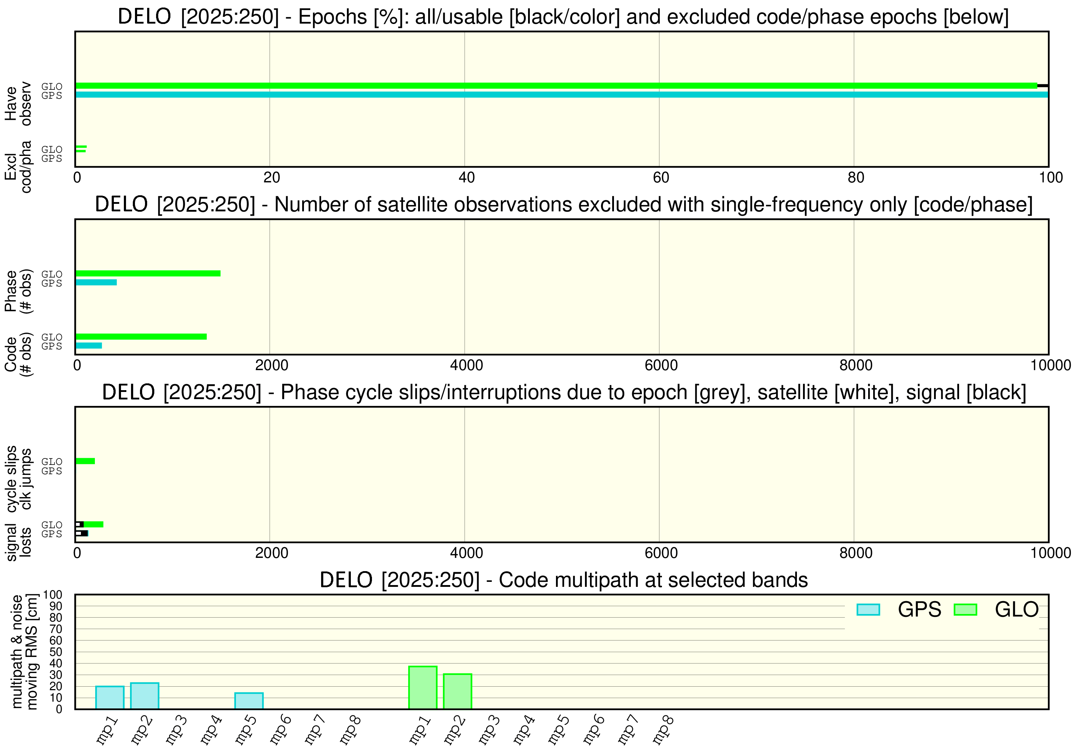The image size is (1074, 751).
Task: Click the green GLO Phase observations bar
Action: (148, 273)
